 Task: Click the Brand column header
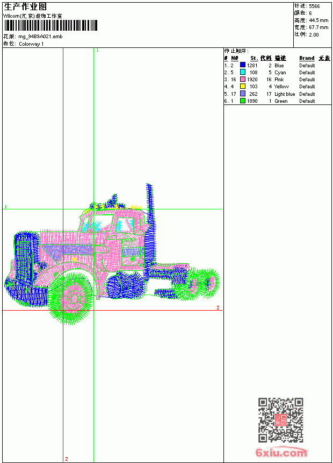[307, 58]
